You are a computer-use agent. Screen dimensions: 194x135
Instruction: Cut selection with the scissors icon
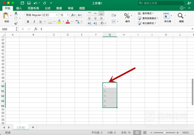tap(16, 13)
